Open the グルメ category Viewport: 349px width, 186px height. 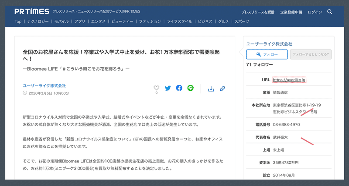coord(223,21)
